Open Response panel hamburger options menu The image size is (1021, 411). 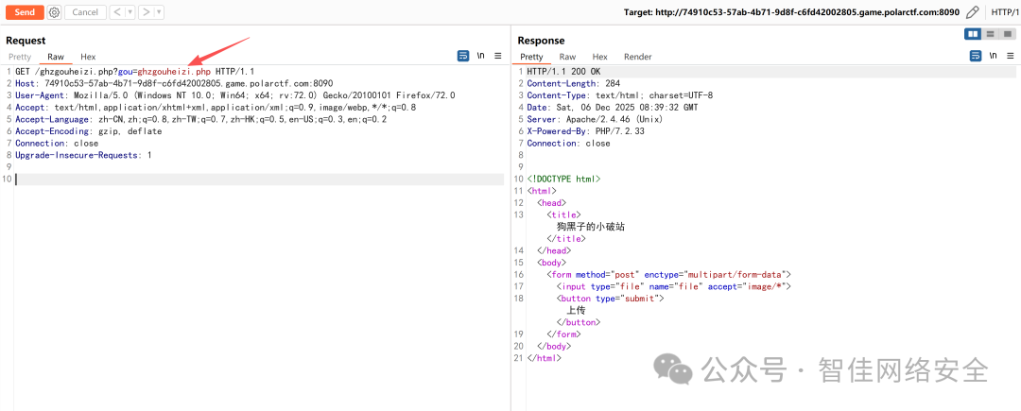pos(1011,56)
